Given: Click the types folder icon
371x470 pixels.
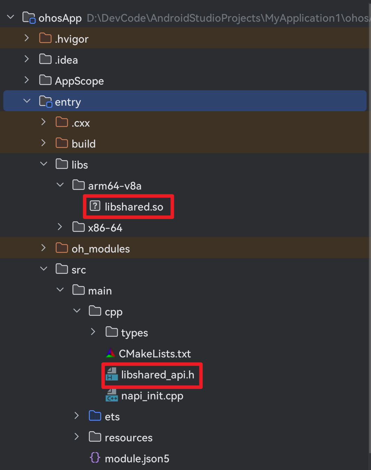Looking at the screenshot, I should pos(112,332).
